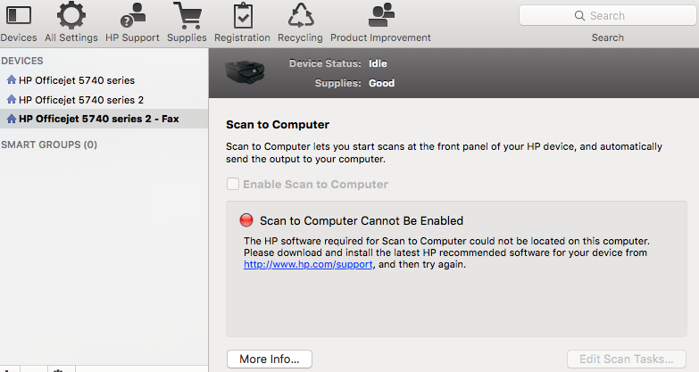Select HP Officejet 5740 series device

point(104,80)
